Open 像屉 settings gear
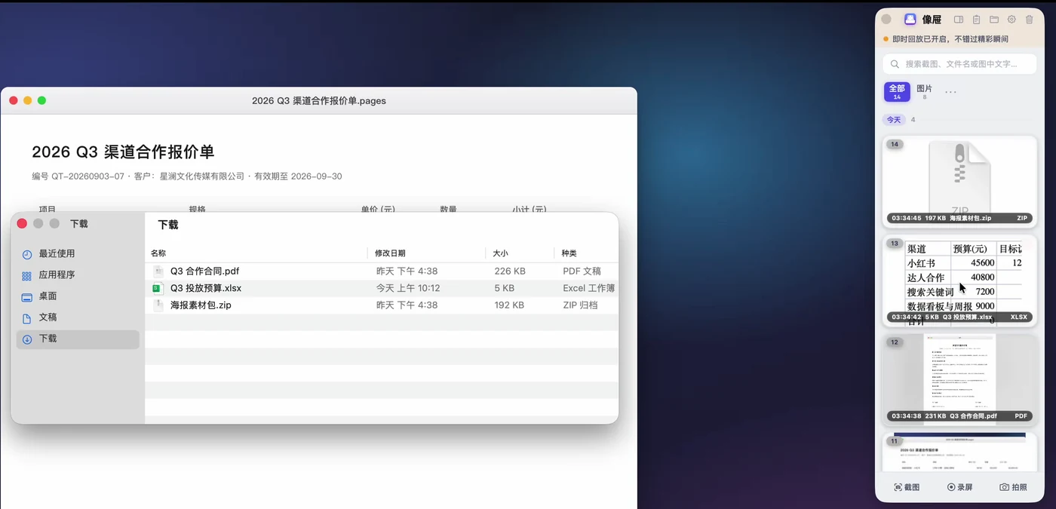Image resolution: width=1056 pixels, height=509 pixels. 1011,20
